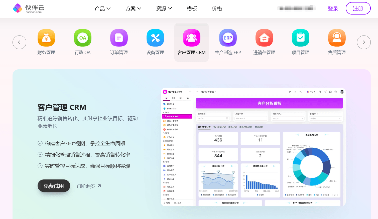Click the play icon in the preview toolbar
Image resolution: width=378 pixels, height=219 pixels.
click(x=290, y=92)
